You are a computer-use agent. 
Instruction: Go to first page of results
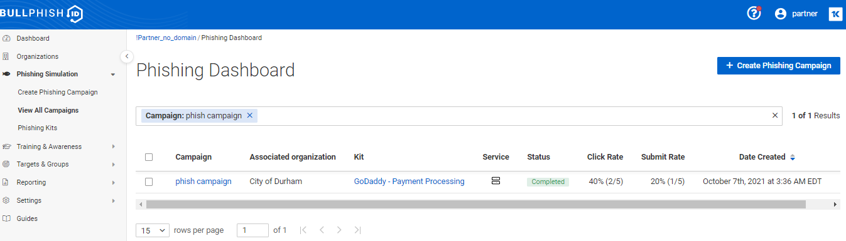[303, 230]
